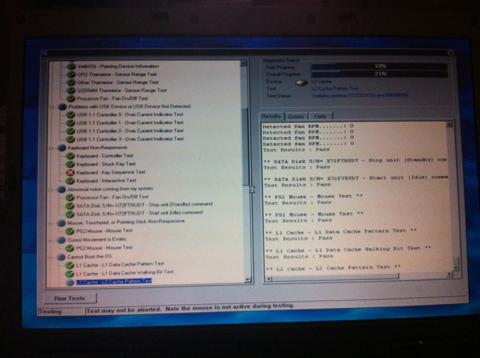This screenshot has width=480, height=358.
Task: Select the Results tab
Action: [x=271, y=116]
